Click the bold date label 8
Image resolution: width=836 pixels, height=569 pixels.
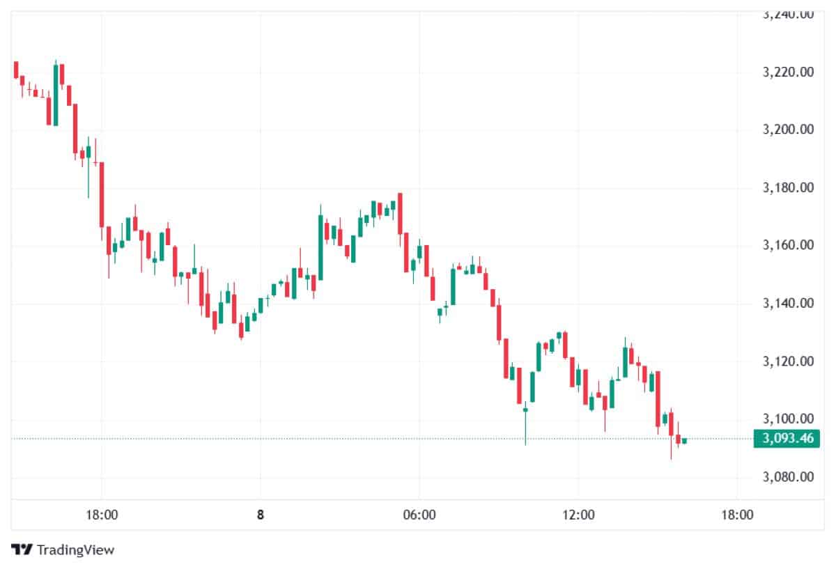pyautogui.click(x=261, y=515)
